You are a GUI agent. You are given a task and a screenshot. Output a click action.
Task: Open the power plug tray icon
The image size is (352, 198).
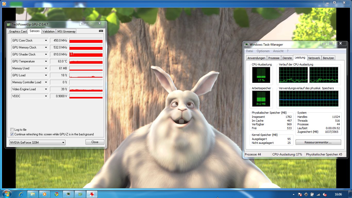[x=312, y=194]
